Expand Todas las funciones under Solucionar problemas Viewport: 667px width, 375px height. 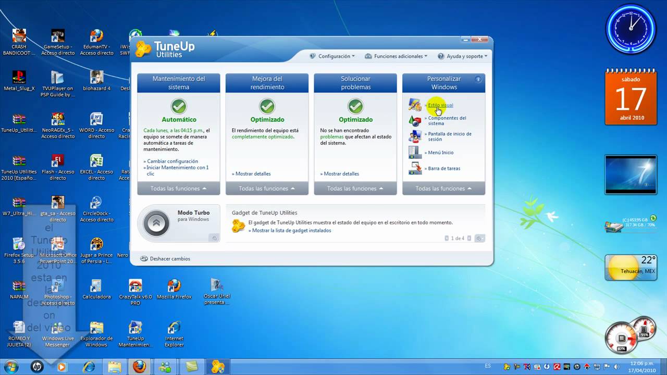tap(355, 189)
